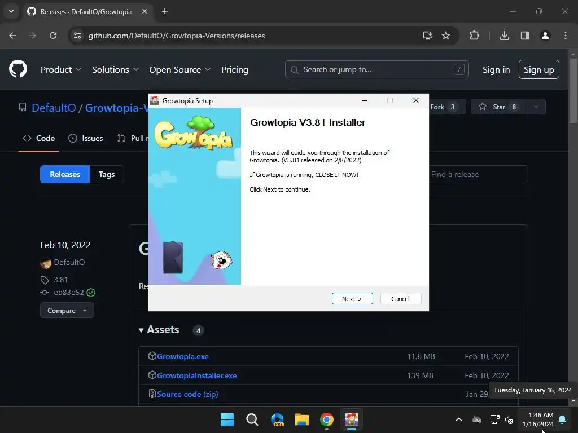Open the Product dropdown menu
This screenshot has width=578, height=433.
61,69
